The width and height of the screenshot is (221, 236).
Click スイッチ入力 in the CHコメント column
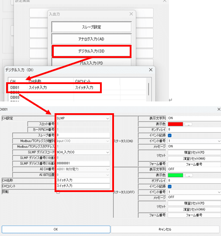tap(84, 88)
